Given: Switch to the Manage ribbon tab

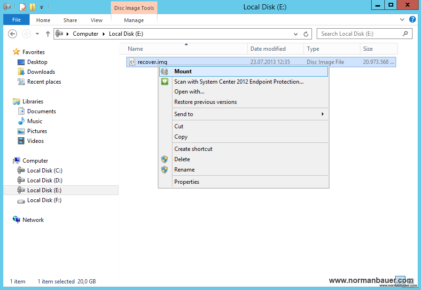Looking at the screenshot, I should click(x=134, y=20).
